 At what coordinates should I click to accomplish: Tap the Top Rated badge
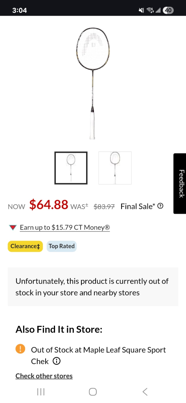pos(62,246)
